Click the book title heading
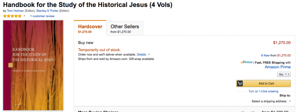Image resolution: width=297 pixels, height=112 pixels. [x=88, y=5]
